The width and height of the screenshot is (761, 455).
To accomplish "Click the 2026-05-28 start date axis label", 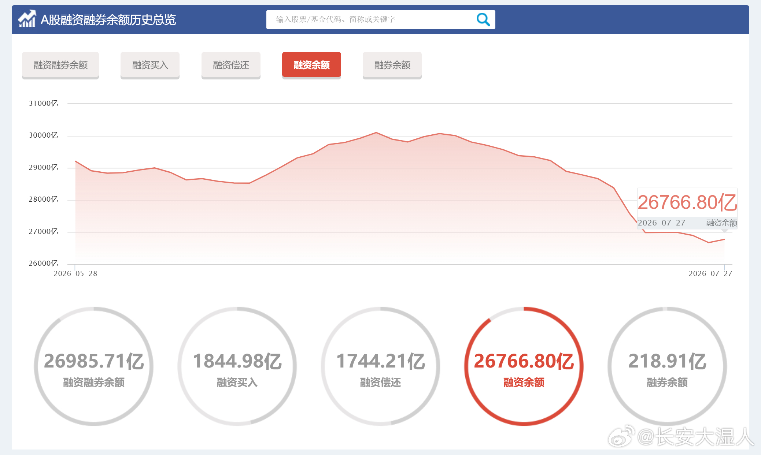I will coord(75,273).
